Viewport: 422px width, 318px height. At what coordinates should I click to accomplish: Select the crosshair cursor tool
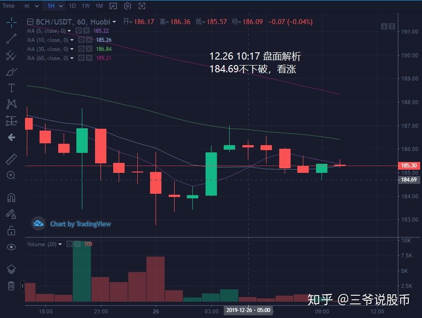point(11,22)
